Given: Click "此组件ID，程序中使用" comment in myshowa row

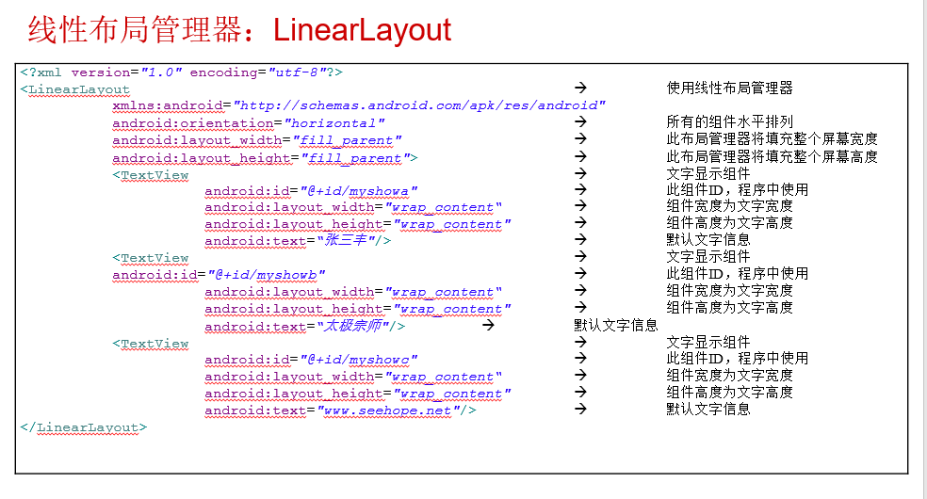Looking at the screenshot, I should (x=738, y=189).
